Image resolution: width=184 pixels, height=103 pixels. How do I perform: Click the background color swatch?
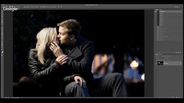(3, 52)
